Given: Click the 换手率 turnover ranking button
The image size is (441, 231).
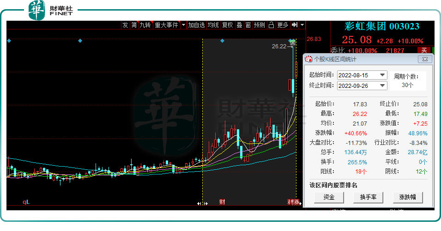Looking at the screenshot, I should coord(368,197).
